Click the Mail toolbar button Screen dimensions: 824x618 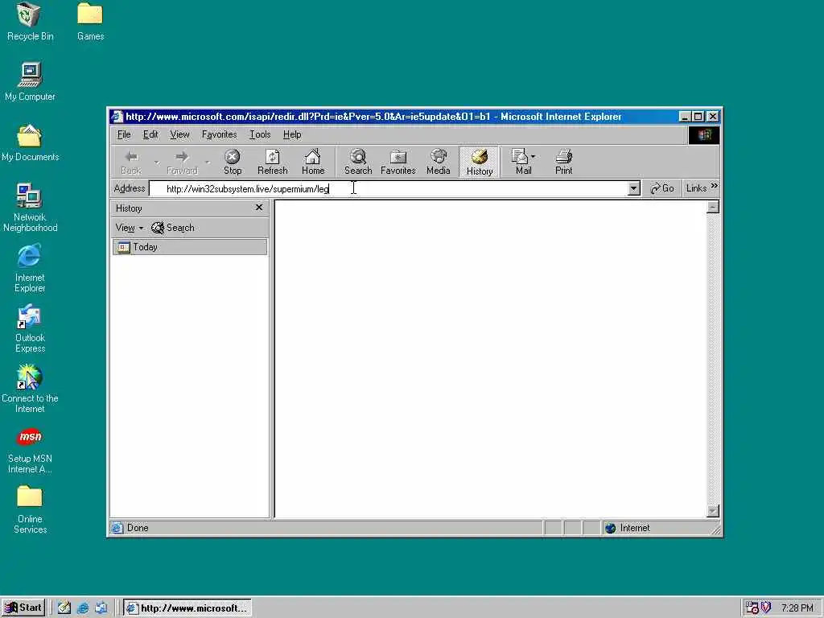tap(523, 162)
